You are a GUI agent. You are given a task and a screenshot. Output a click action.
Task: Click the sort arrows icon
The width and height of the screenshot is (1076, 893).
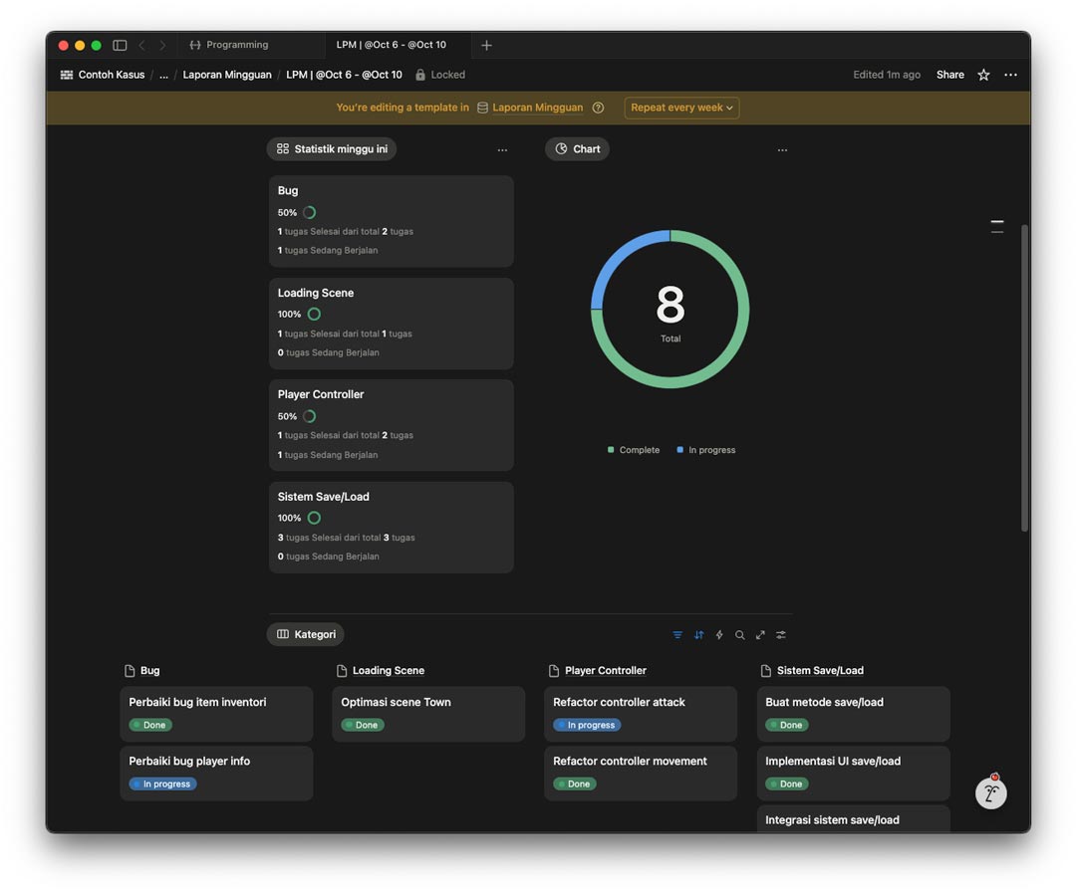pos(698,635)
